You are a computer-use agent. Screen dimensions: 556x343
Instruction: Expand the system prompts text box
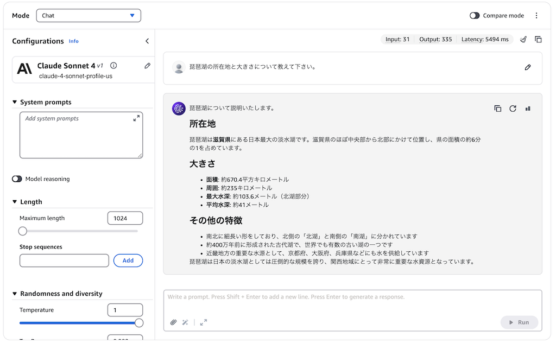136,118
